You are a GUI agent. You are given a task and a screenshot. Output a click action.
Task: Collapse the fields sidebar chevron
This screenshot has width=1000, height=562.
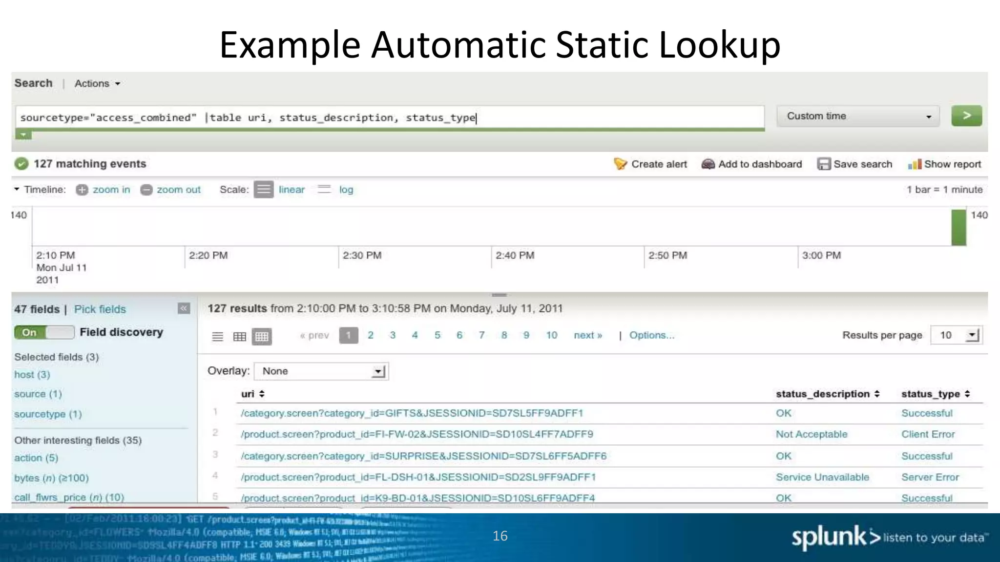[x=184, y=308]
